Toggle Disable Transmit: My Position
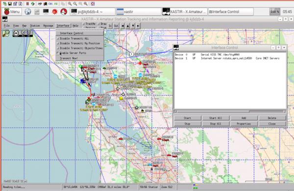Screen dimensions: 294x191 tap(79, 43)
